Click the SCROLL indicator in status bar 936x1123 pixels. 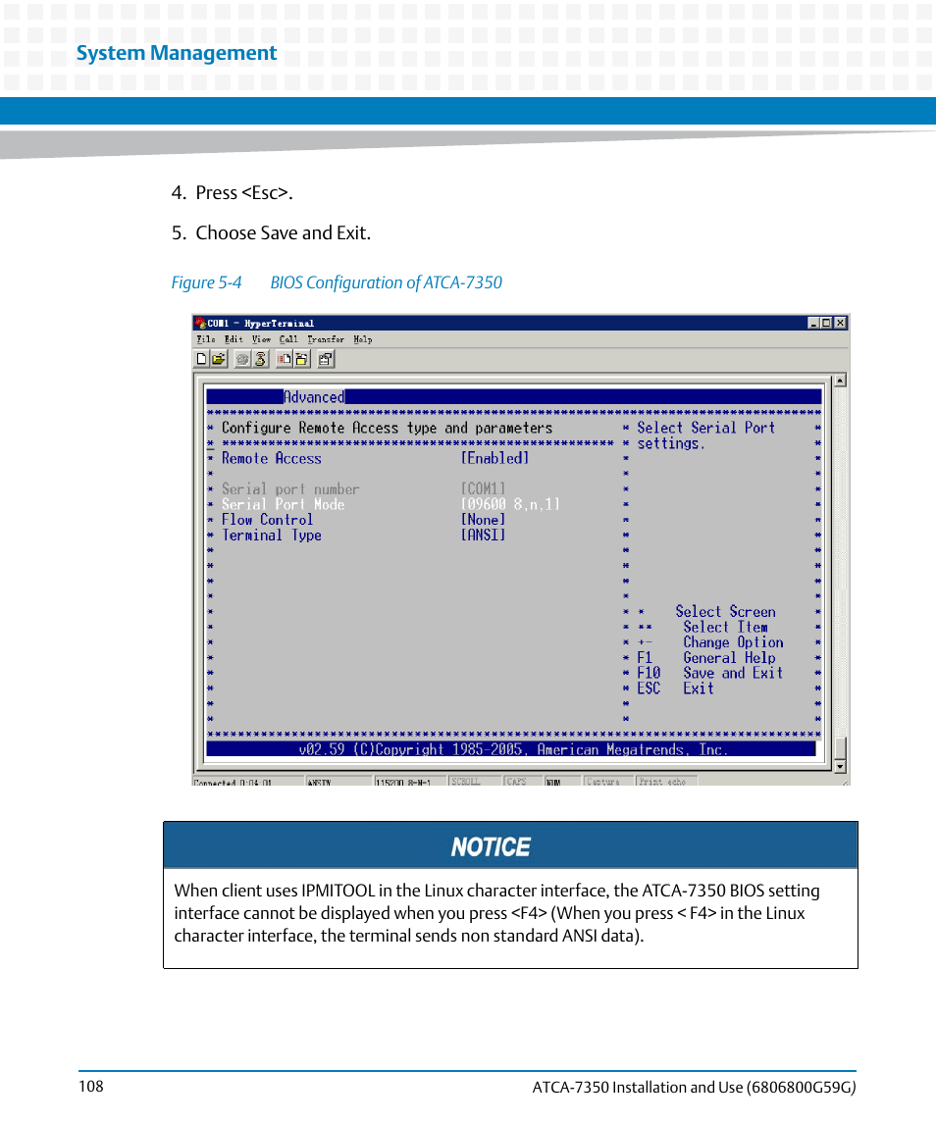(474, 782)
